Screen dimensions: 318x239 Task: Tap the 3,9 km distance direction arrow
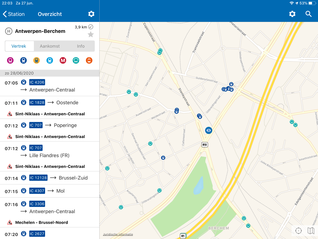tap(91, 27)
